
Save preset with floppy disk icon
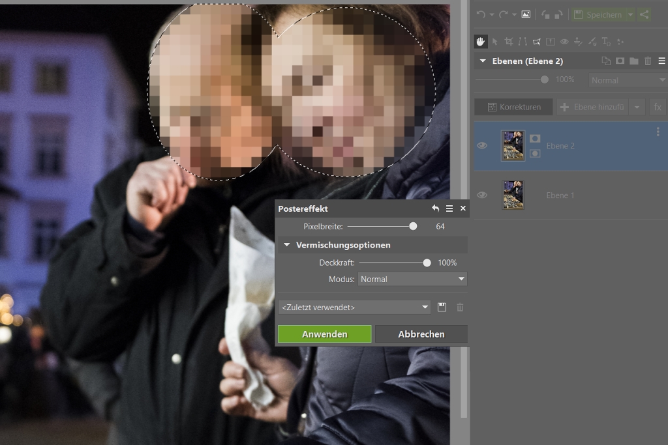tap(442, 307)
